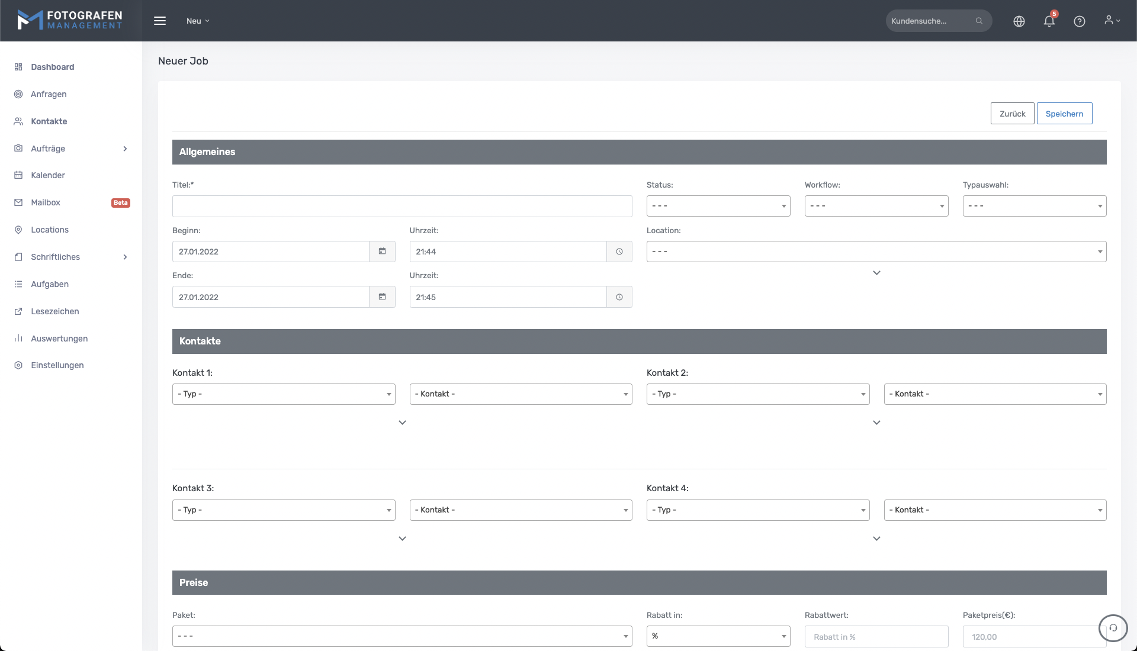Click into the Titel input field
Viewport: 1137px width, 651px height.
[402, 207]
